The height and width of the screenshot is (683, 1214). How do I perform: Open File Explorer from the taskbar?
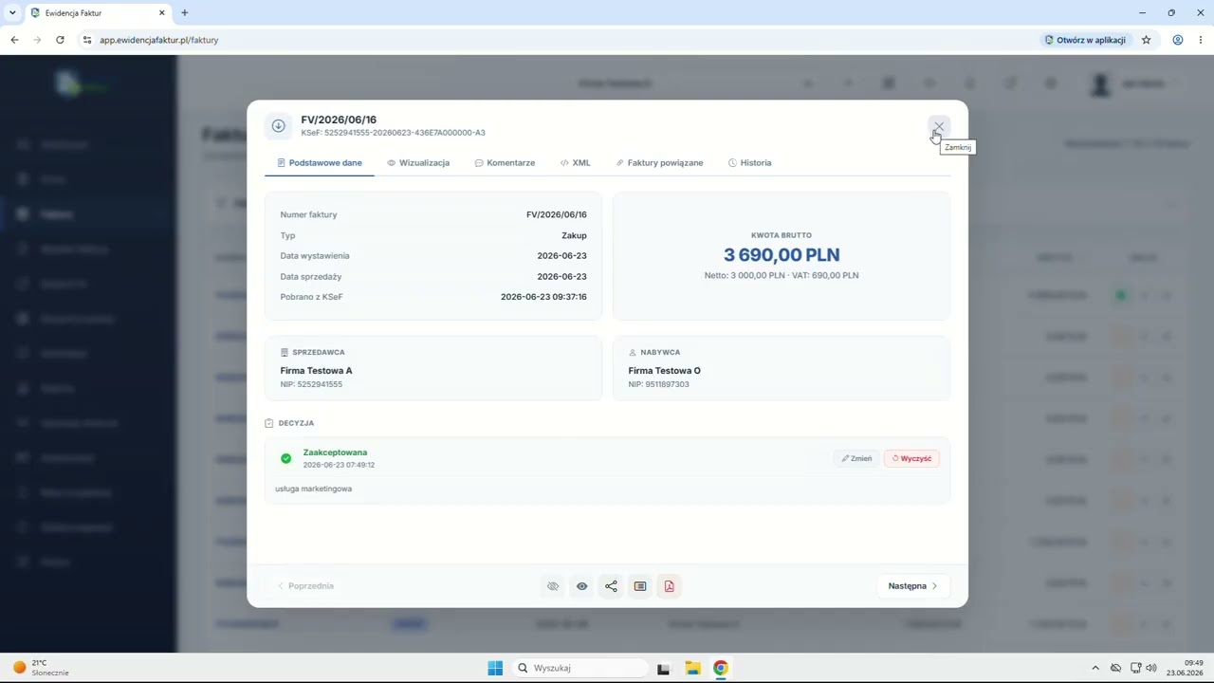[x=692, y=668]
